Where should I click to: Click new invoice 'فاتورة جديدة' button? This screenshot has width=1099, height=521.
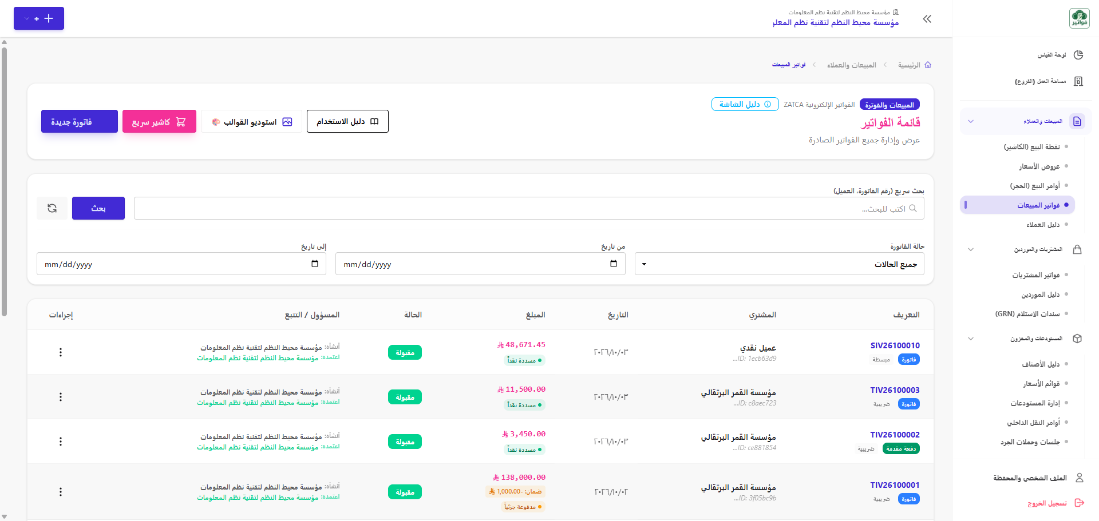pos(80,121)
